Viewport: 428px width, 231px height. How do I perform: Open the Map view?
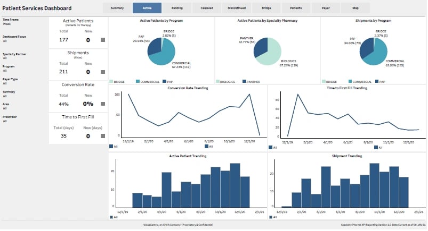pyautogui.click(x=356, y=8)
